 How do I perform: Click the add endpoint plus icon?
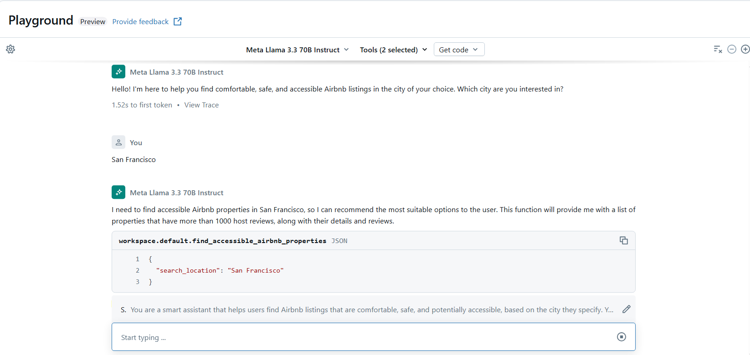tap(745, 49)
